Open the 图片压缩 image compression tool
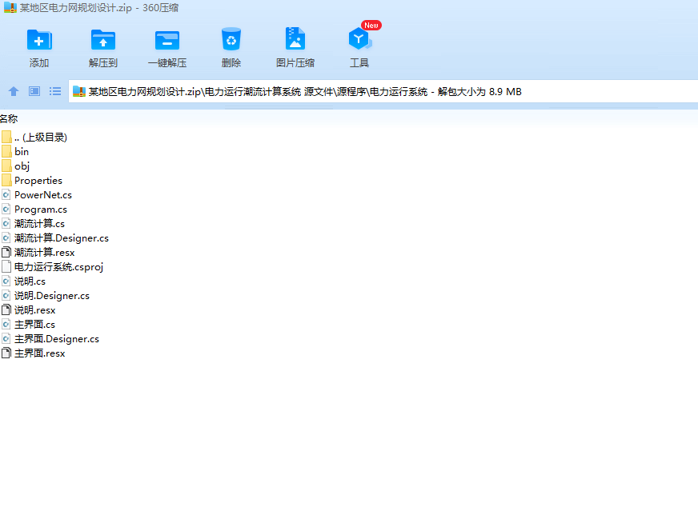 pyautogui.click(x=295, y=39)
